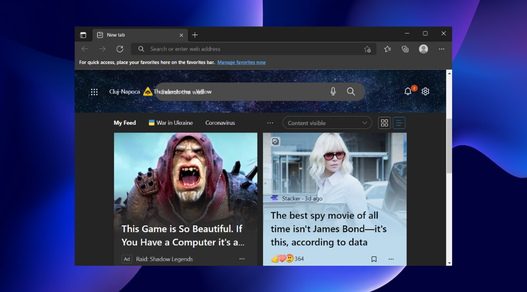Image resolution: width=527 pixels, height=292 pixels.
Task: Click the article headline about James Bond
Action: pyautogui.click(x=328, y=229)
